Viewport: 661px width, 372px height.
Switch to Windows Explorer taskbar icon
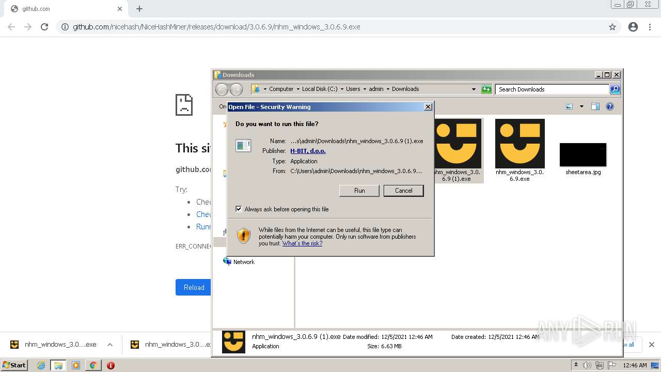(x=58, y=365)
